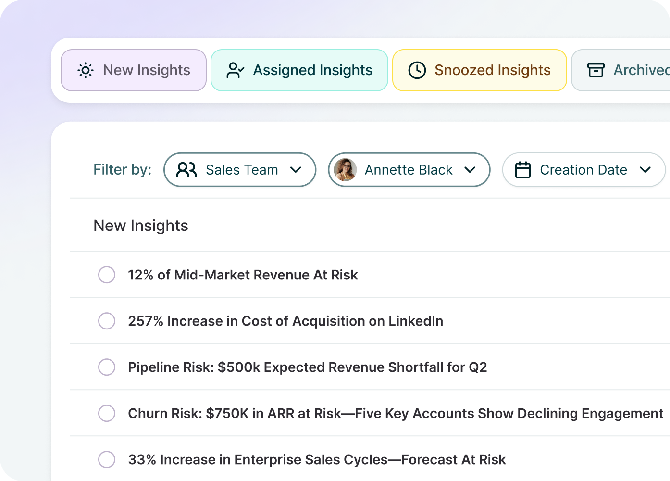Check the 257% Increase in Cost insight circle
The image size is (670, 481).
[x=107, y=321]
